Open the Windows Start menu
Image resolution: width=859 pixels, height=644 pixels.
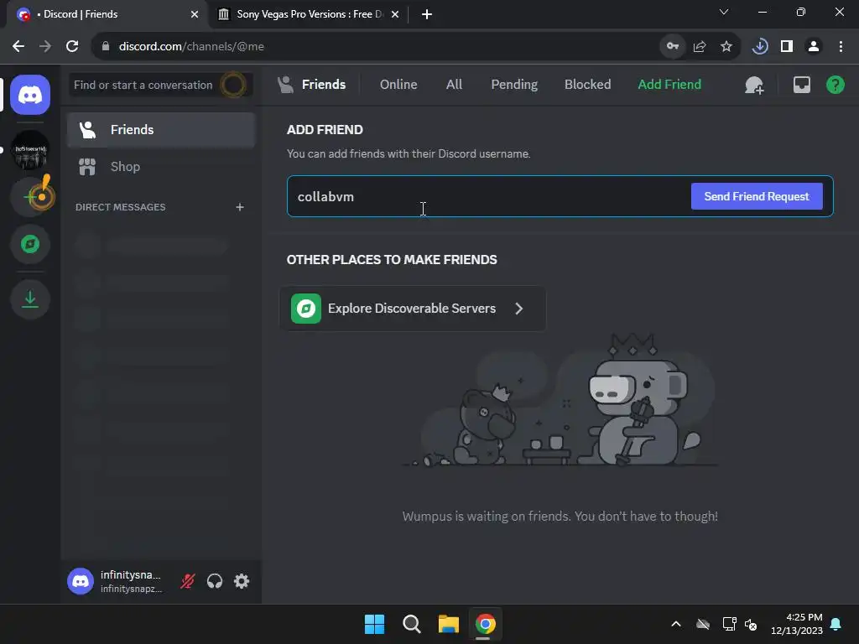click(x=375, y=624)
